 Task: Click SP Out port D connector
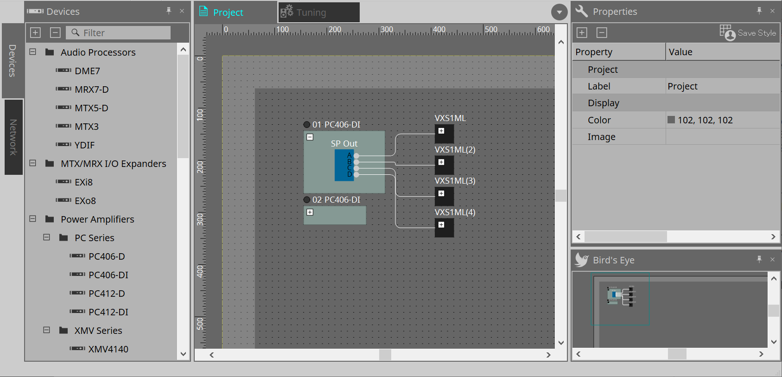click(x=356, y=174)
